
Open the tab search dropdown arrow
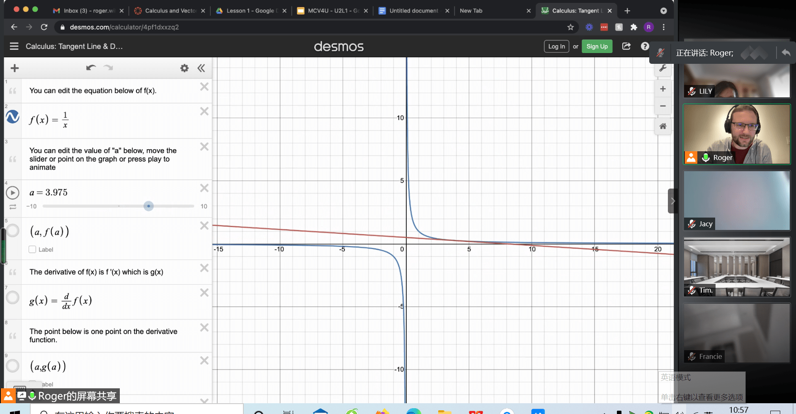pos(663,11)
